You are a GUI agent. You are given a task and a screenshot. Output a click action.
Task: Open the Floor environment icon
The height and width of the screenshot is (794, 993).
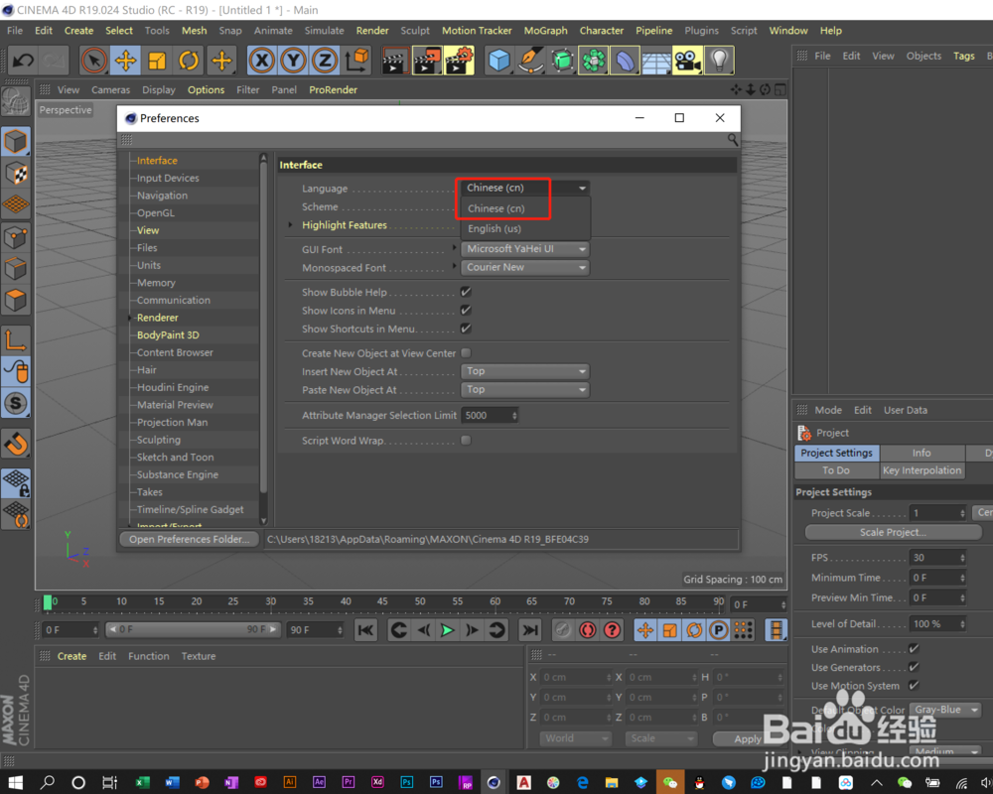[656, 61]
